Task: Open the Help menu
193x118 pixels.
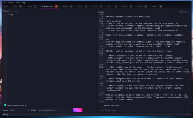Action: (x=24, y=3)
